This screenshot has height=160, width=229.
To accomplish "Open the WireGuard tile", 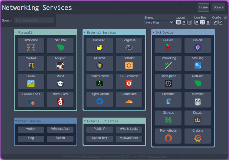I will (60, 99).
